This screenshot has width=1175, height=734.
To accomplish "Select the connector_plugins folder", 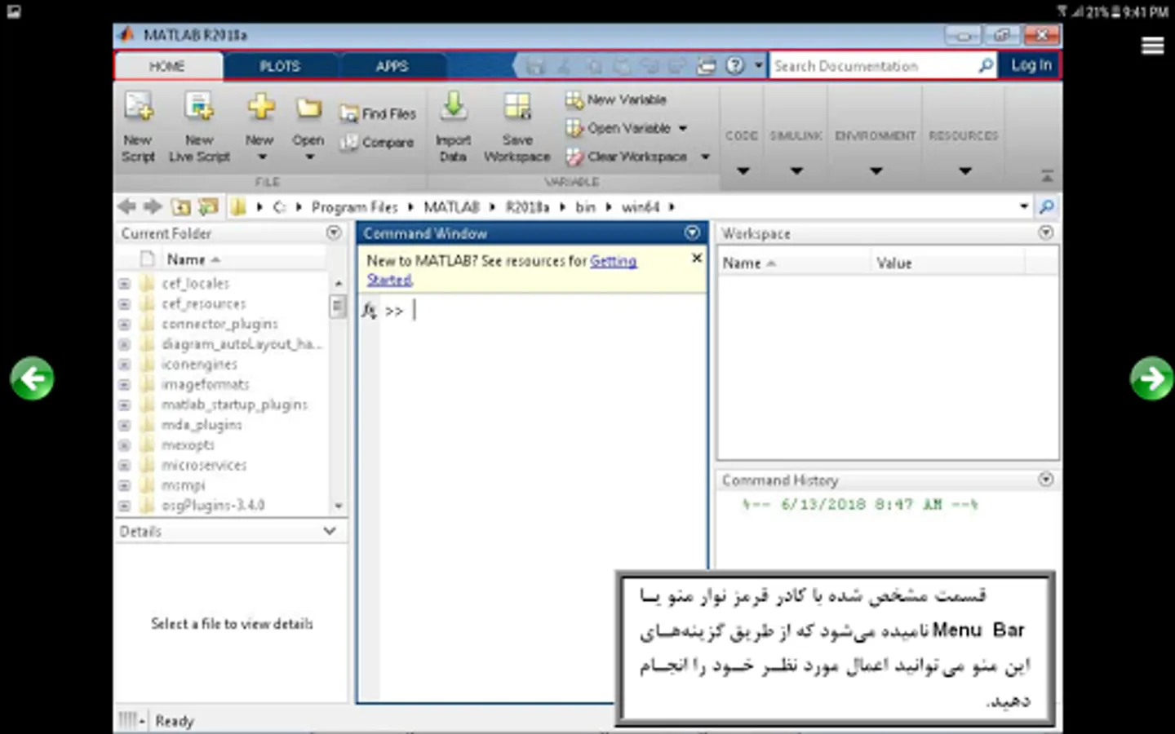I will tap(219, 324).
